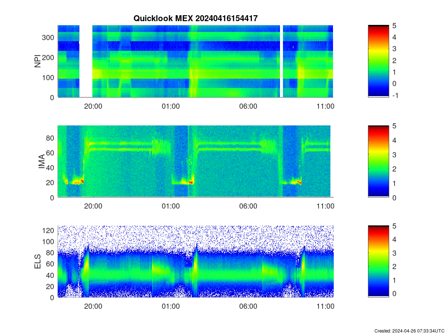Screen dimensions: 445x334
Task: Click the 20 tick on the ELS y-axis
Action: pos(51,286)
